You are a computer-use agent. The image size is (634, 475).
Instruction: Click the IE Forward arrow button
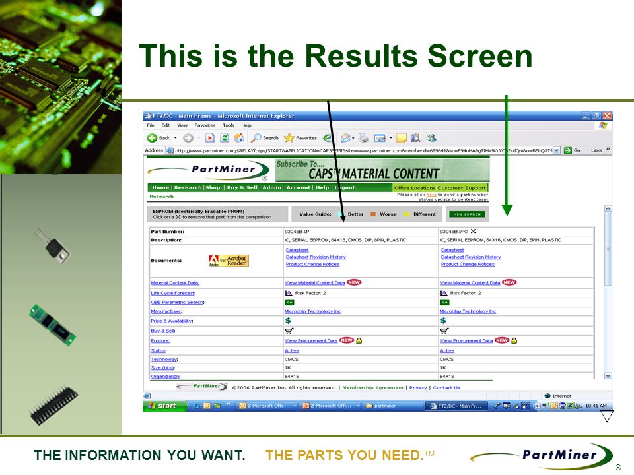(x=188, y=138)
